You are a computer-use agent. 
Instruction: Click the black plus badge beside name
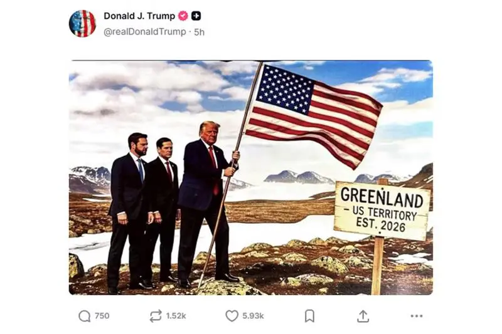coord(196,16)
